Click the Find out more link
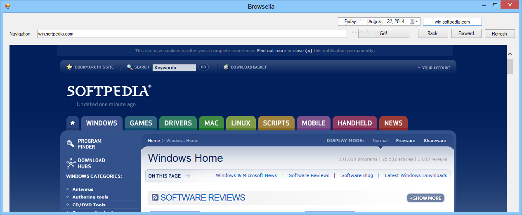 (x=272, y=51)
